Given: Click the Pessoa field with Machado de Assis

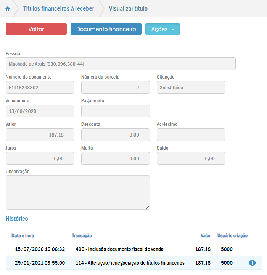Looking at the screenshot, I should point(121,64).
